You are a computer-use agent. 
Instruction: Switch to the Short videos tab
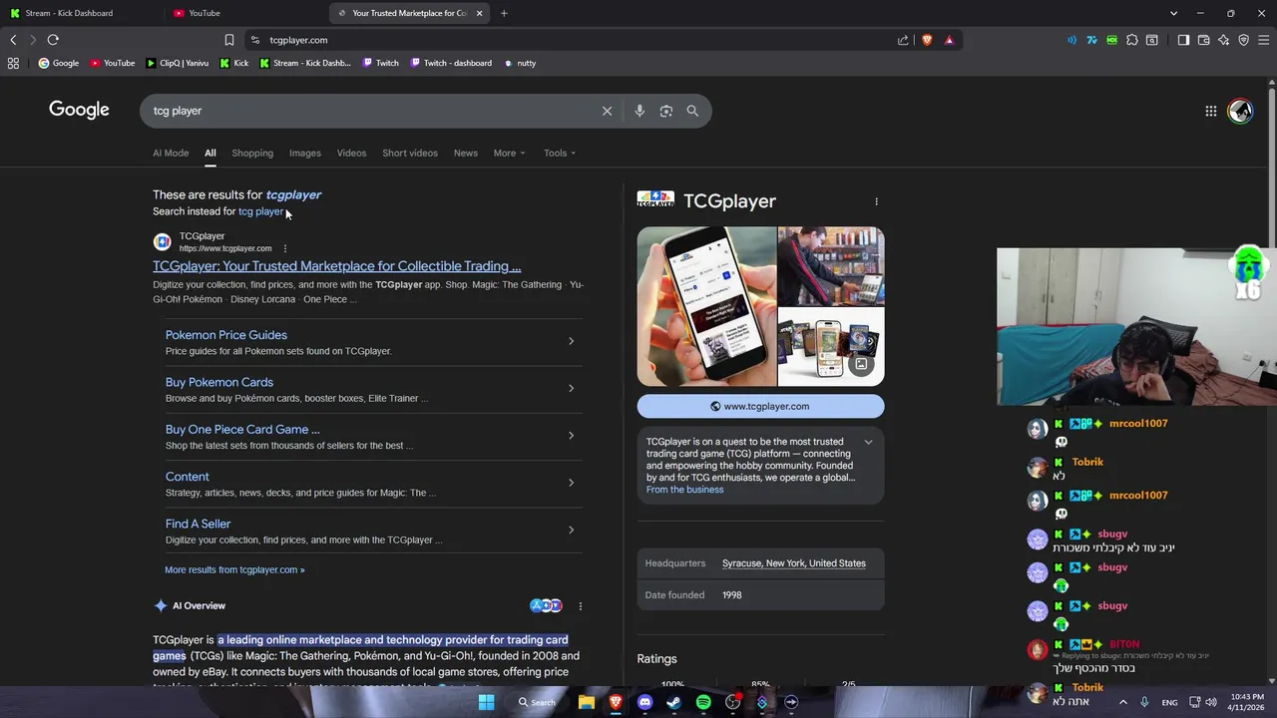(410, 153)
